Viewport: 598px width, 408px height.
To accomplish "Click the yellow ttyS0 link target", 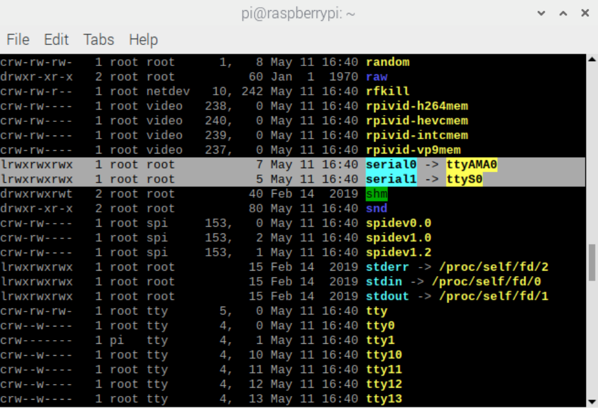I will (x=464, y=179).
